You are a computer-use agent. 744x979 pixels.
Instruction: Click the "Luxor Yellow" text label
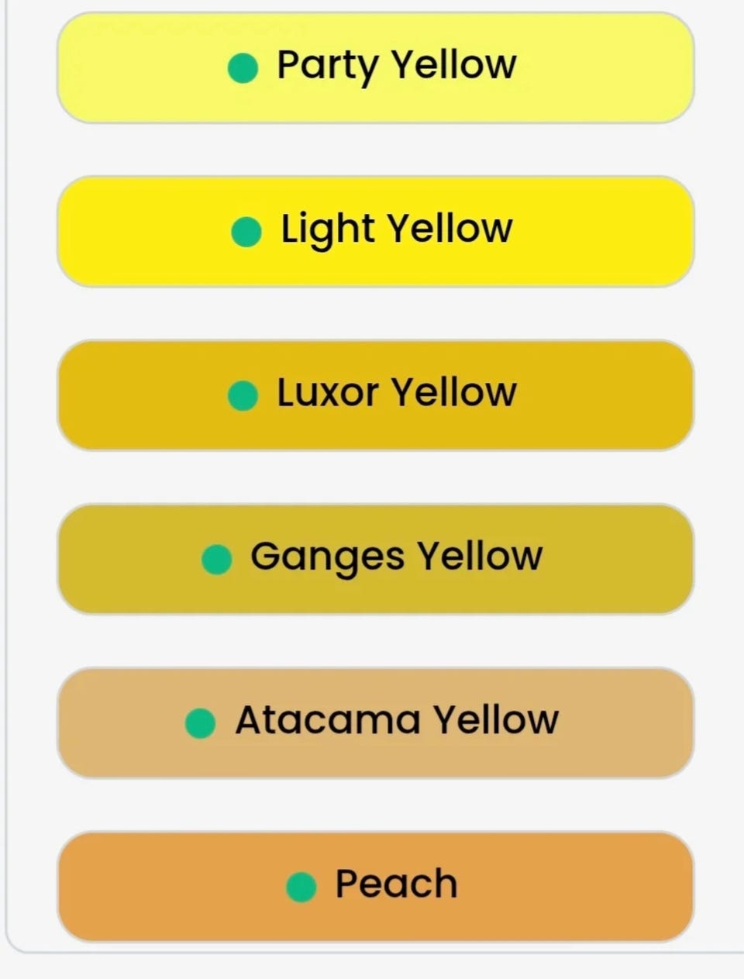click(x=396, y=392)
